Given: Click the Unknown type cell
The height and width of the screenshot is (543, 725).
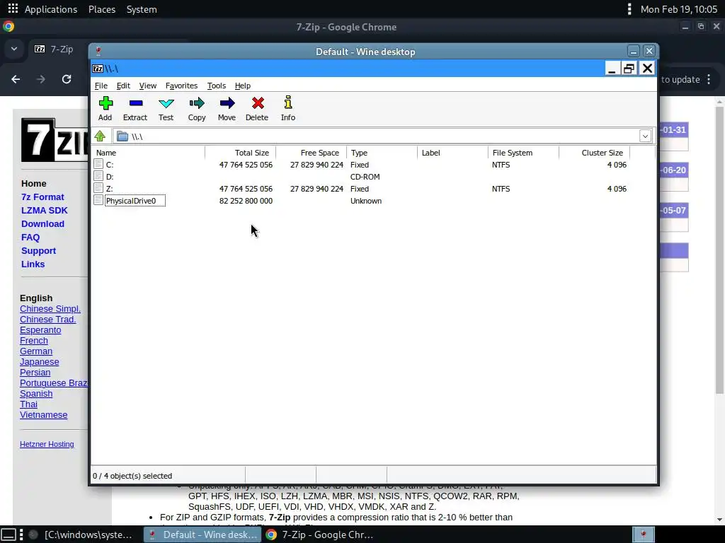Looking at the screenshot, I should point(366,200).
